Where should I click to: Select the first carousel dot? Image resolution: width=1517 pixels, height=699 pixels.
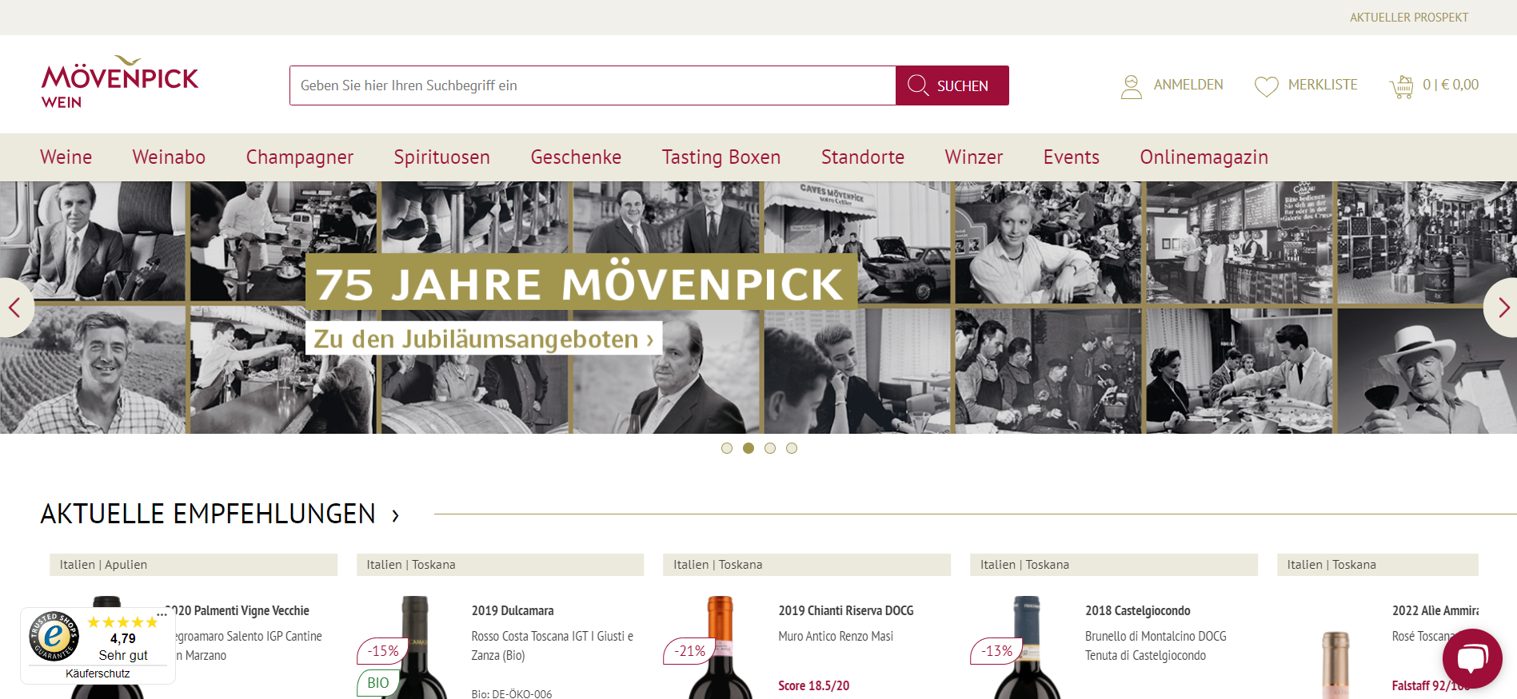pos(726,448)
